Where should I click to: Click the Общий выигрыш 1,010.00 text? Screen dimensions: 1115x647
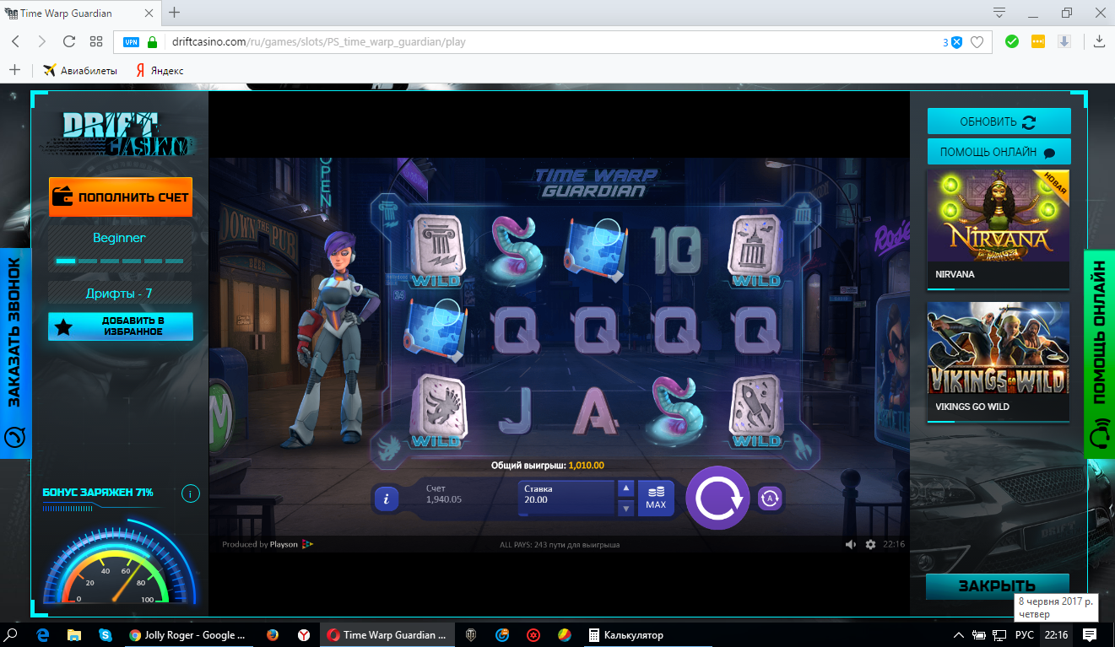548,465
